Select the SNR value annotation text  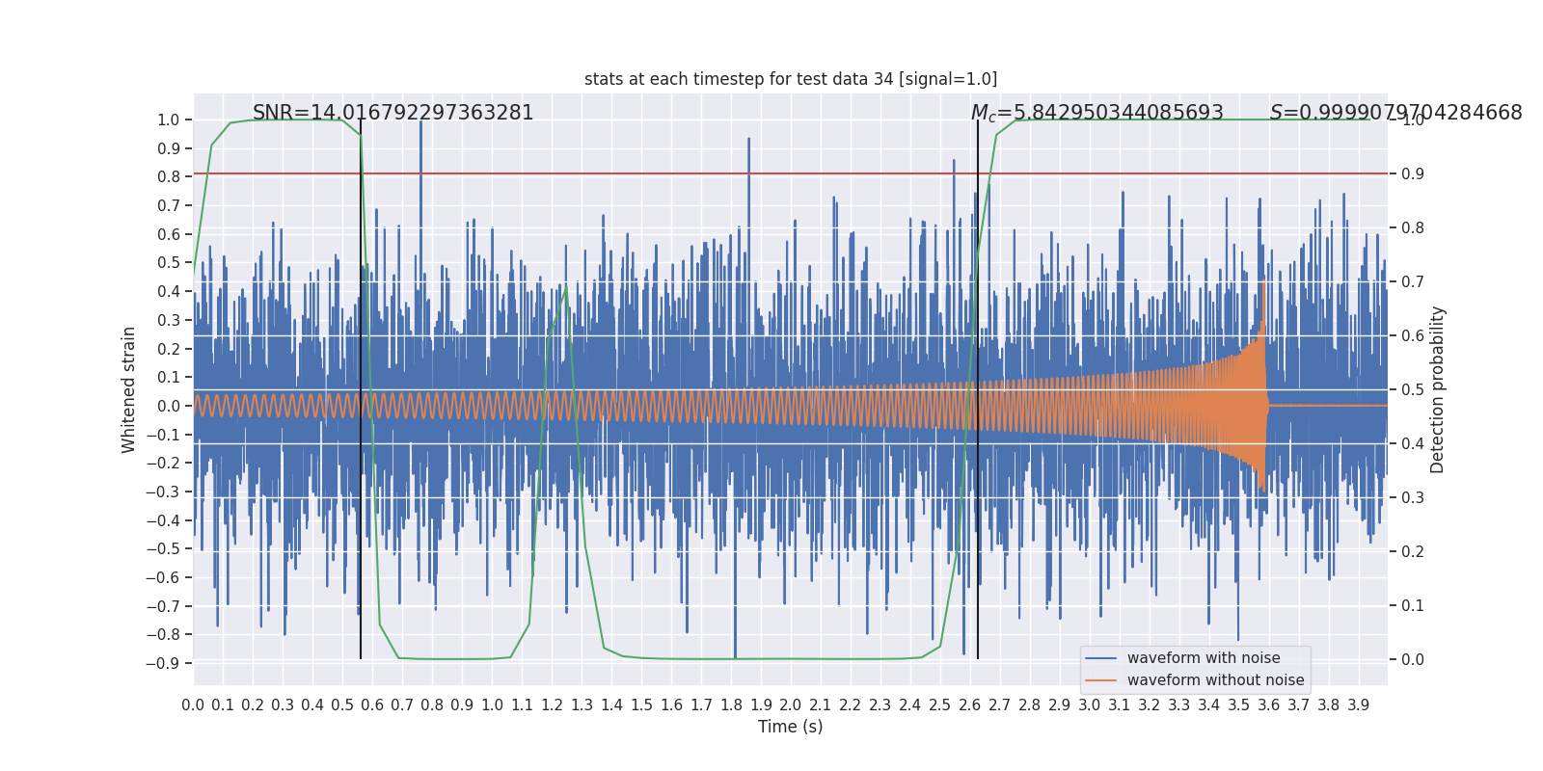(393, 113)
